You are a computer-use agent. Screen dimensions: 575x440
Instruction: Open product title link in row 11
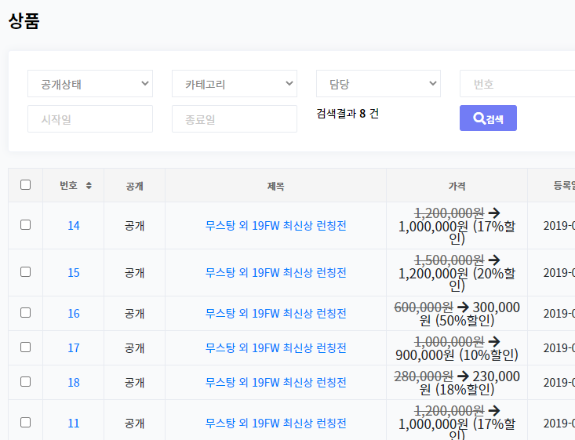pyautogui.click(x=275, y=424)
